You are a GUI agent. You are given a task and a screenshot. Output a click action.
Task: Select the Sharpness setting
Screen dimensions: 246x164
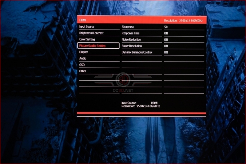(128, 27)
